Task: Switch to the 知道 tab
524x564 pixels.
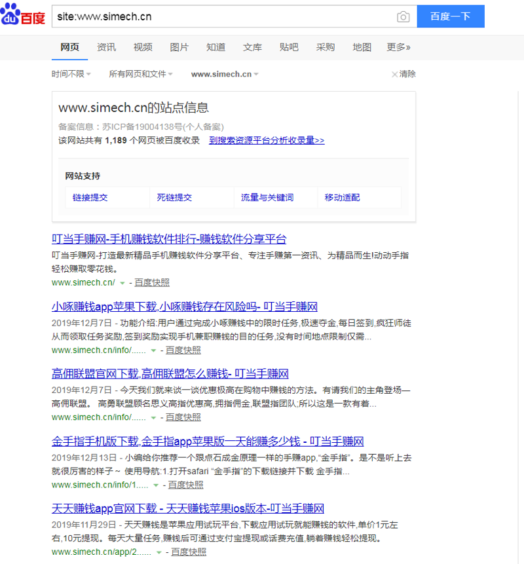Action: tap(215, 47)
